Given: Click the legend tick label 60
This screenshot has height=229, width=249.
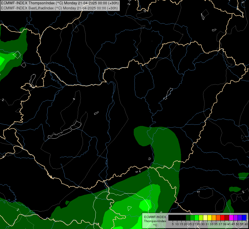Looking at the screenshot, I should point(246,224).
